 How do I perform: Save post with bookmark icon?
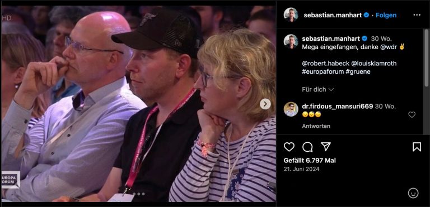pos(417,147)
